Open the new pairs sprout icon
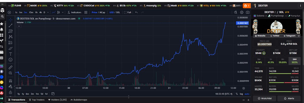 coord(2,41)
